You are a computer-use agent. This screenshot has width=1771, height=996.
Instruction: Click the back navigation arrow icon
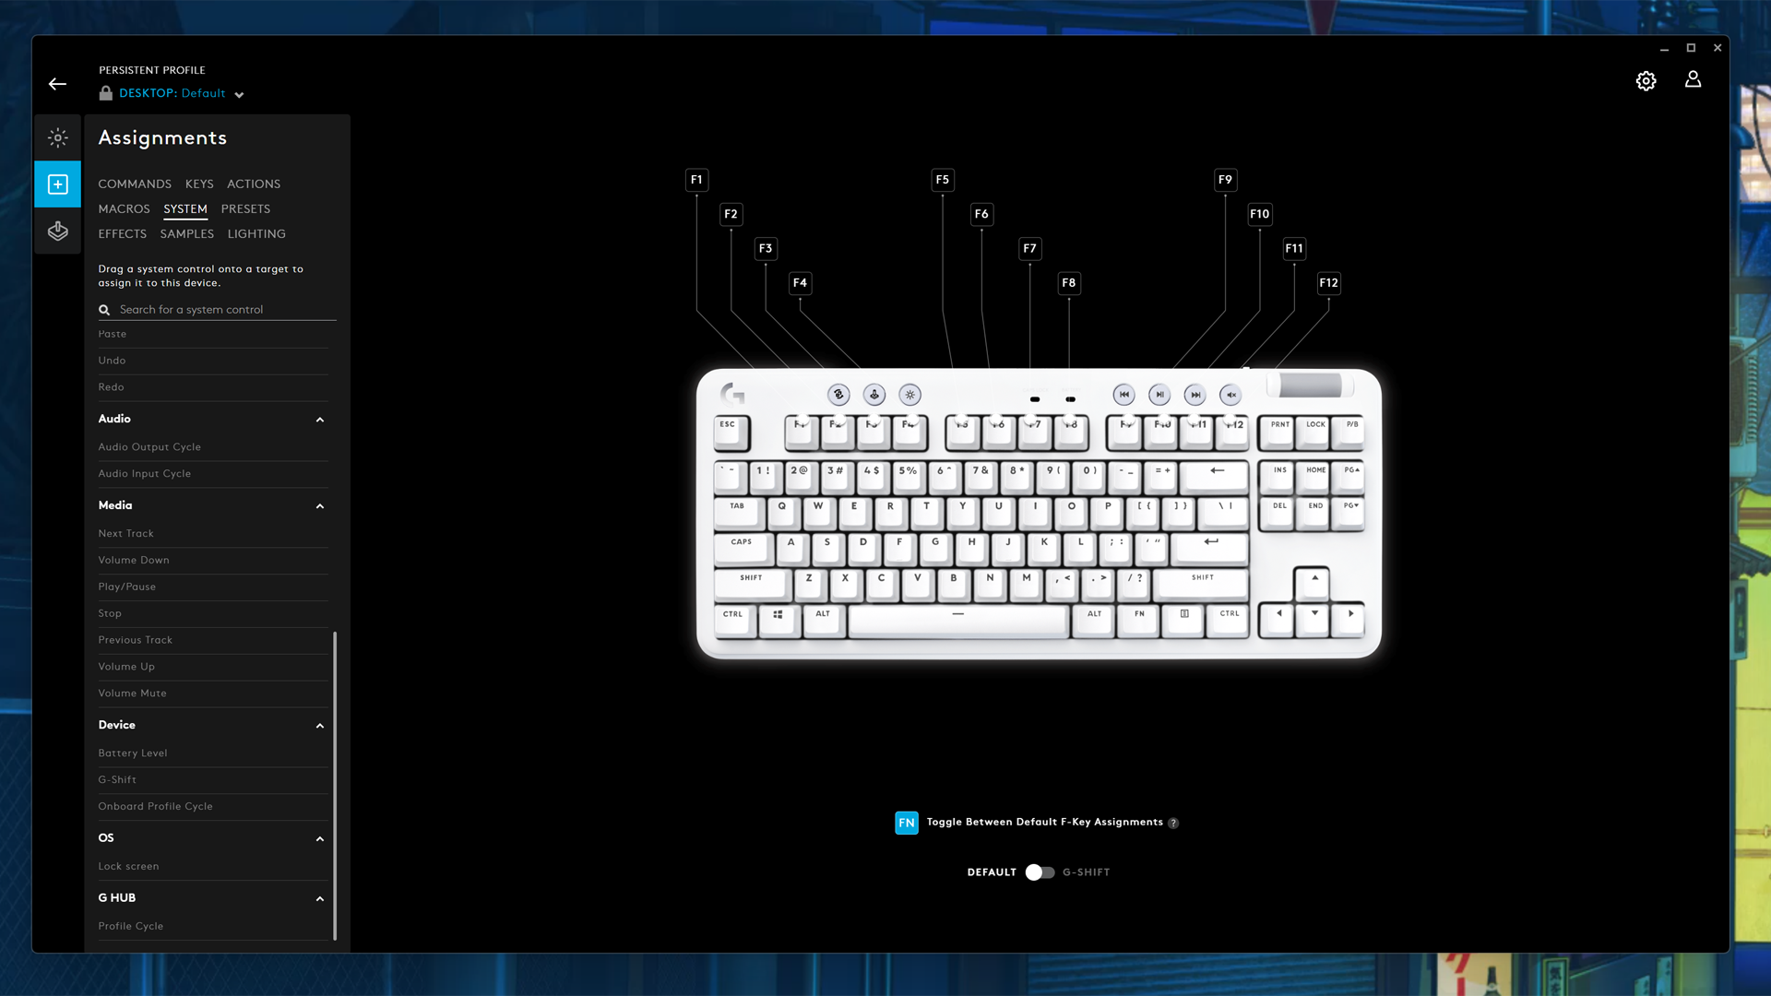pos(57,84)
